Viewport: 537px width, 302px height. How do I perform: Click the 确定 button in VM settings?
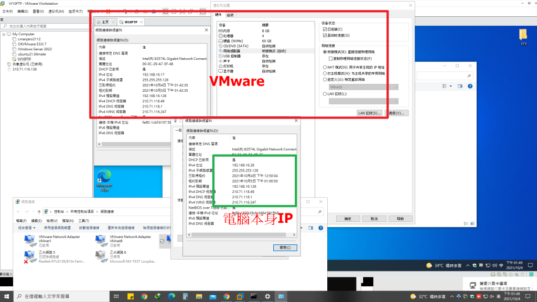[x=348, y=219]
